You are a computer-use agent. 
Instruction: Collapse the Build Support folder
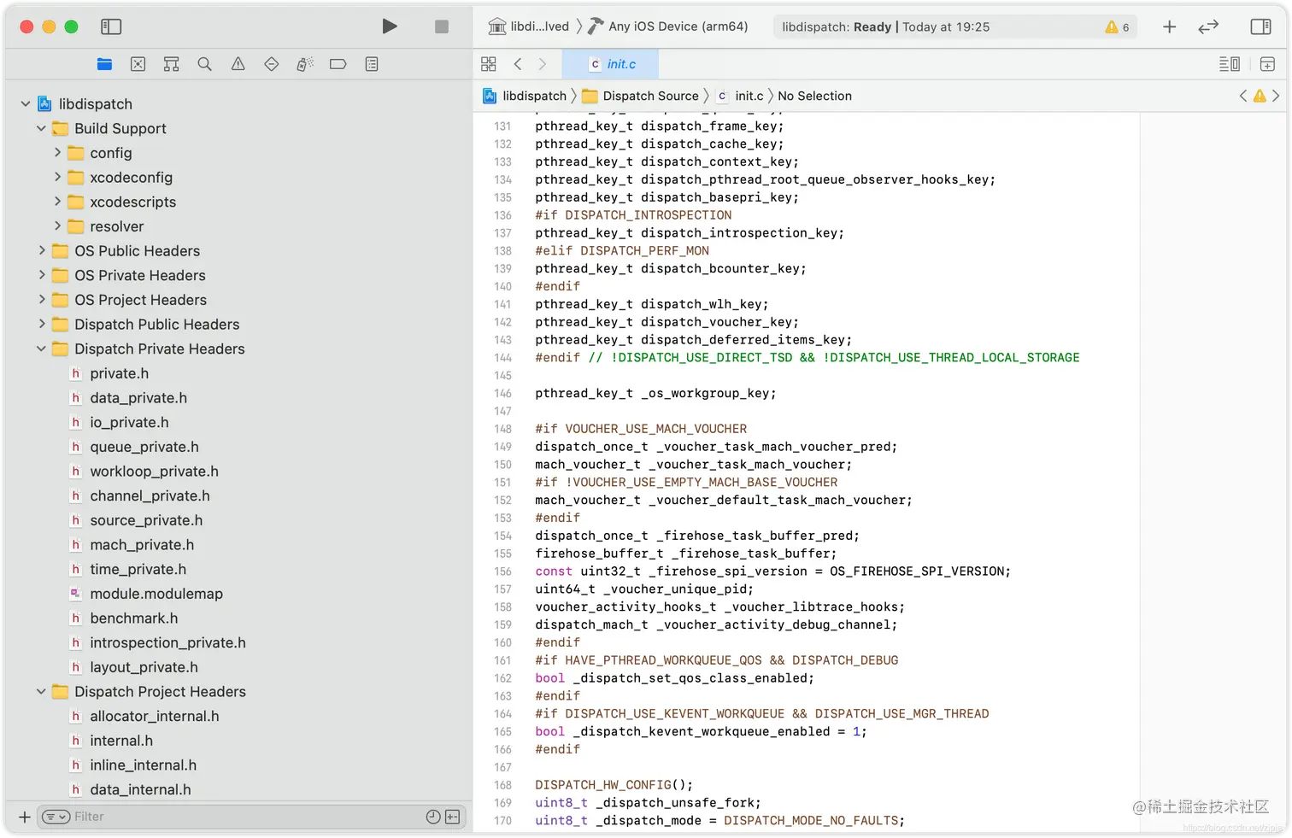(x=41, y=128)
